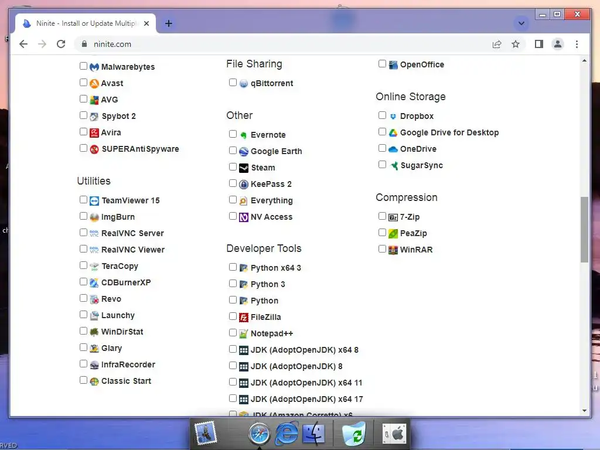Open a new browser tab
This screenshot has width=600, height=450.
click(x=169, y=23)
